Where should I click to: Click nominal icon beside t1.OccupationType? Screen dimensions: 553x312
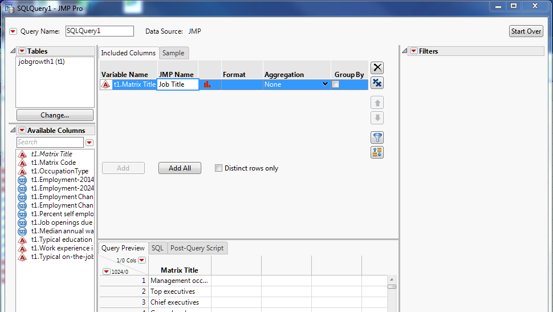click(22, 171)
